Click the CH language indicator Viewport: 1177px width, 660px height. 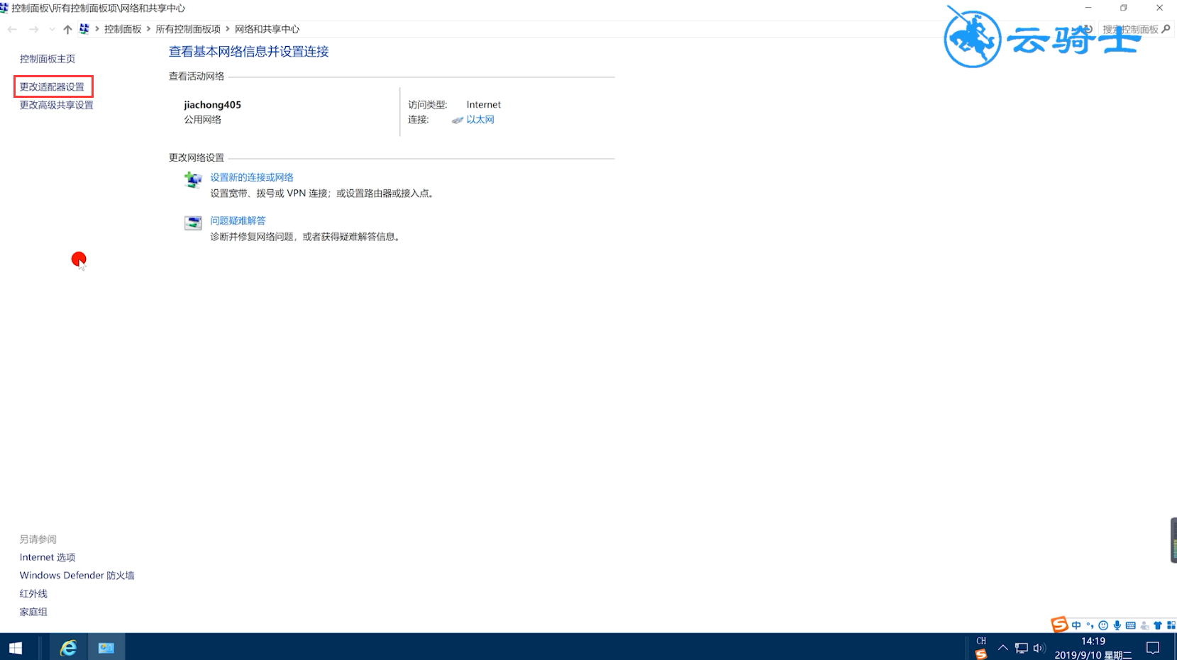click(981, 641)
